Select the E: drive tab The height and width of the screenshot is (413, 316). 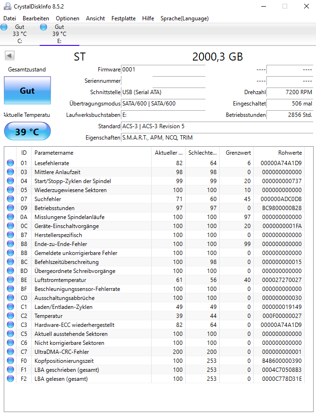(x=60, y=34)
